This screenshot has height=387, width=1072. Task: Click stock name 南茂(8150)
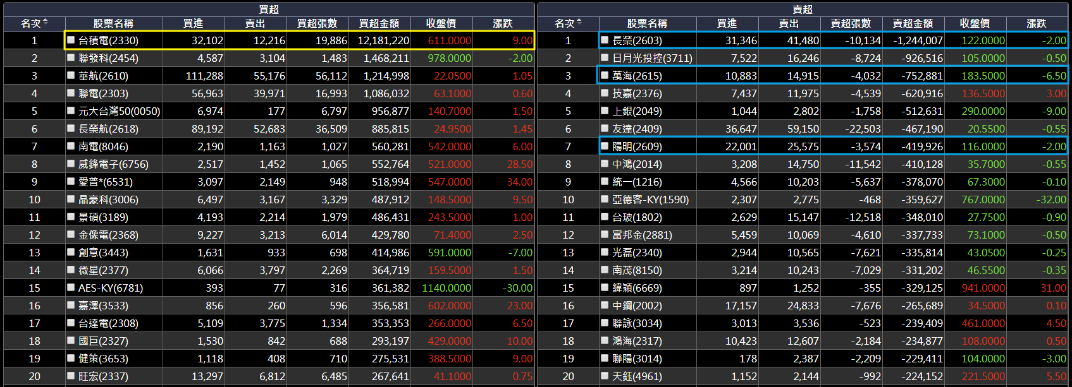coord(637,270)
